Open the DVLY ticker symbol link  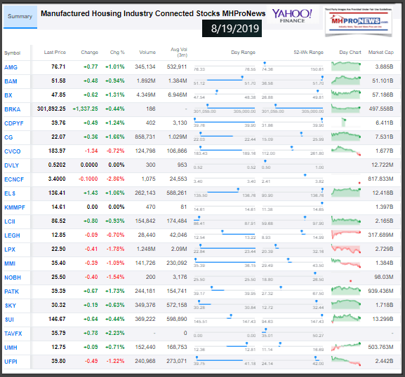tap(12, 165)
